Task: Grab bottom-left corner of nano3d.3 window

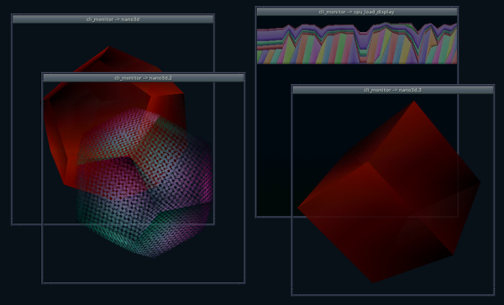Action: click(292, 295)
